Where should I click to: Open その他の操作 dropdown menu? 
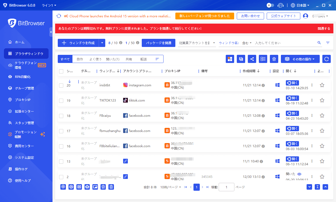point(300,59)
